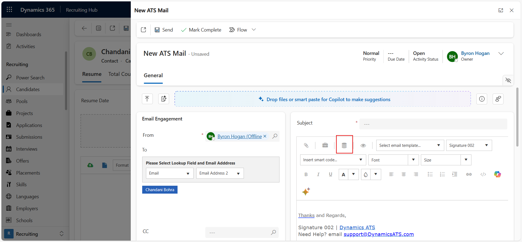522x242 pixels.
Task: Insert a numbered list
Action: click(442, 174)
